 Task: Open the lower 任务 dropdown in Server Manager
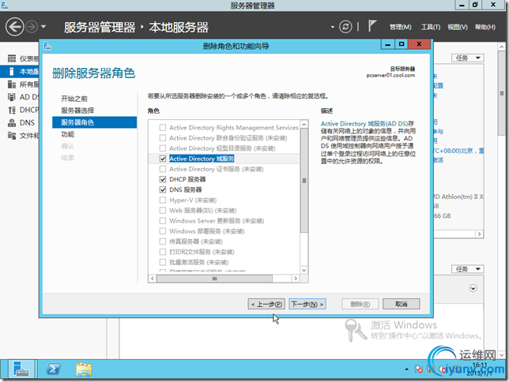click(x=467, y=269)
